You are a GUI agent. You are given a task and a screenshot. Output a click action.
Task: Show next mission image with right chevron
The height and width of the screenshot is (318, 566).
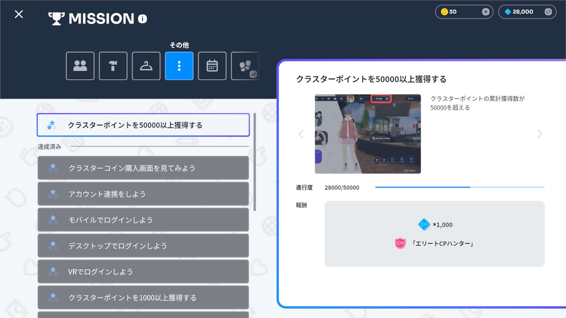[x=540, y=134]
